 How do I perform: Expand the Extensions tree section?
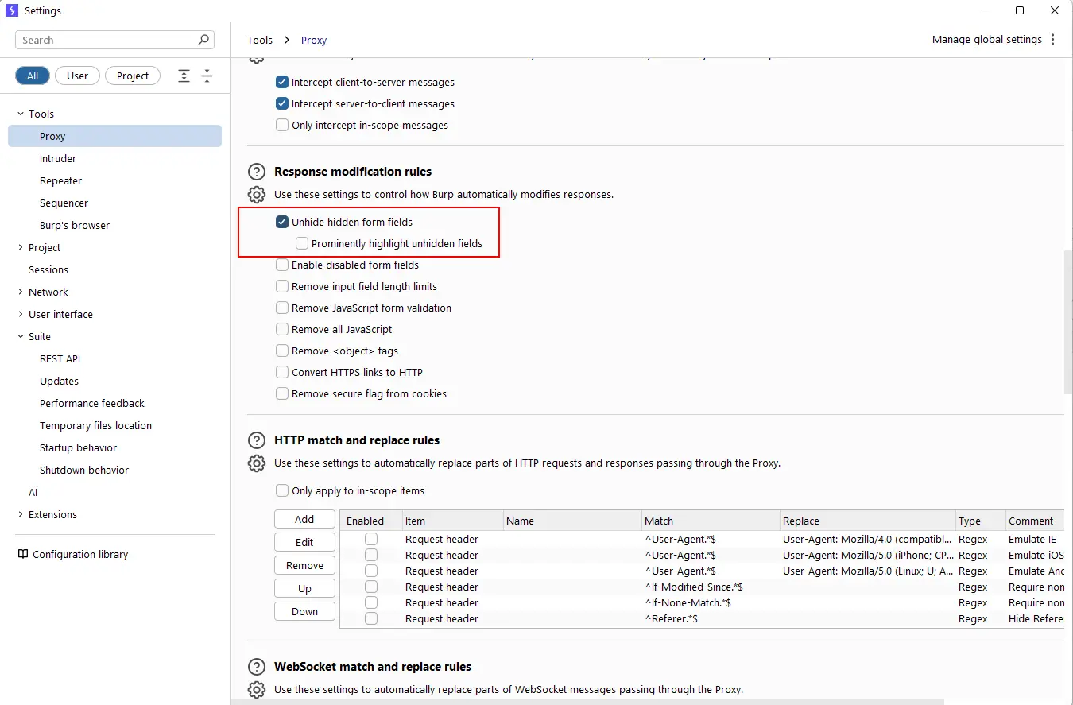[21, 515]
